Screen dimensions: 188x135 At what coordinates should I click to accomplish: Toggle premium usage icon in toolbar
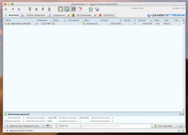(73, 9)
